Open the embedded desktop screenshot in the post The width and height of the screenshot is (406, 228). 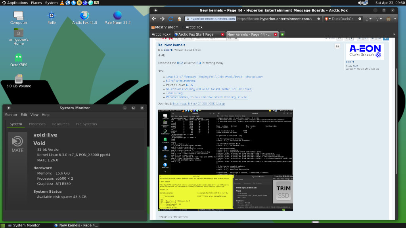(225, 160)
